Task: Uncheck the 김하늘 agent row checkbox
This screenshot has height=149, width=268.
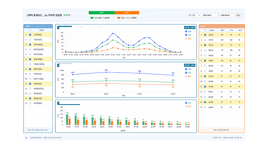Action: point(205,35)
